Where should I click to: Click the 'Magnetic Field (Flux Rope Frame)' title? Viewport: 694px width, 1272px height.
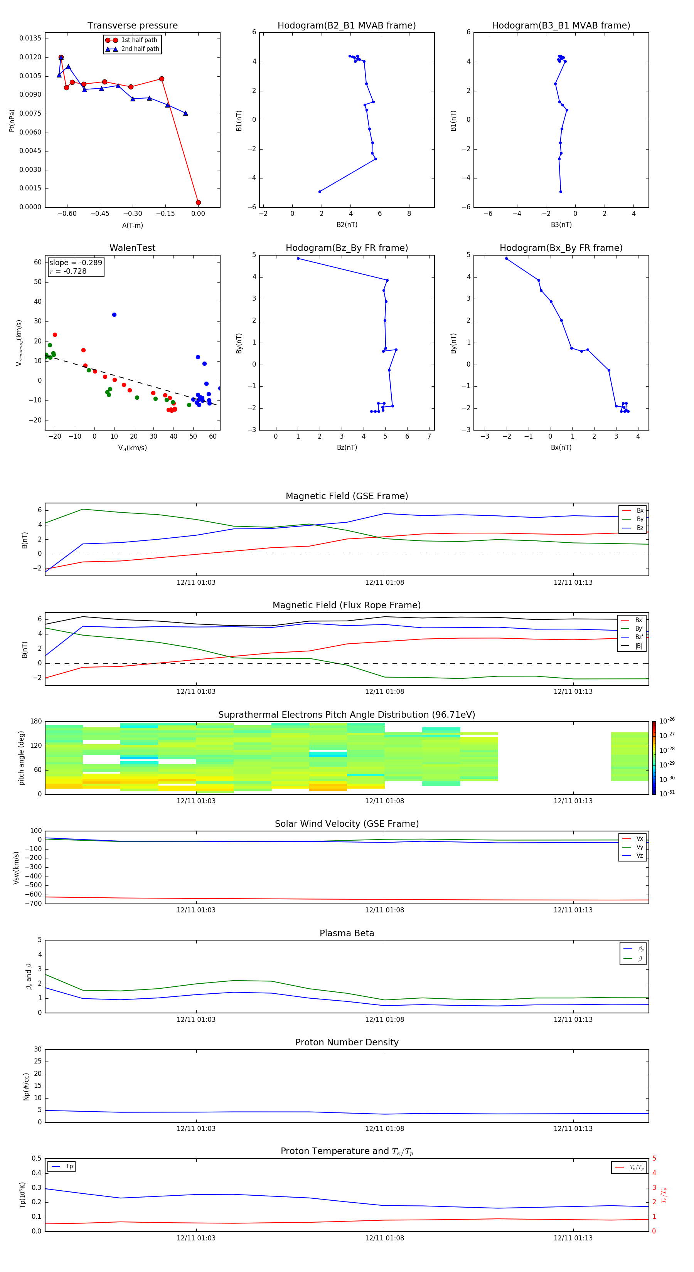click(x=347, y=606)
